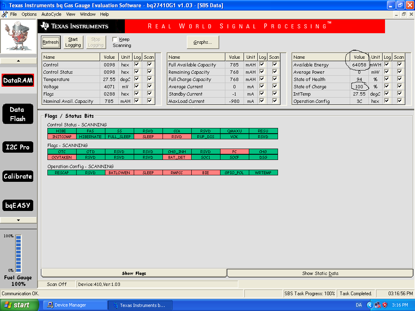Click the Scan Off status field

coord(57,284)
